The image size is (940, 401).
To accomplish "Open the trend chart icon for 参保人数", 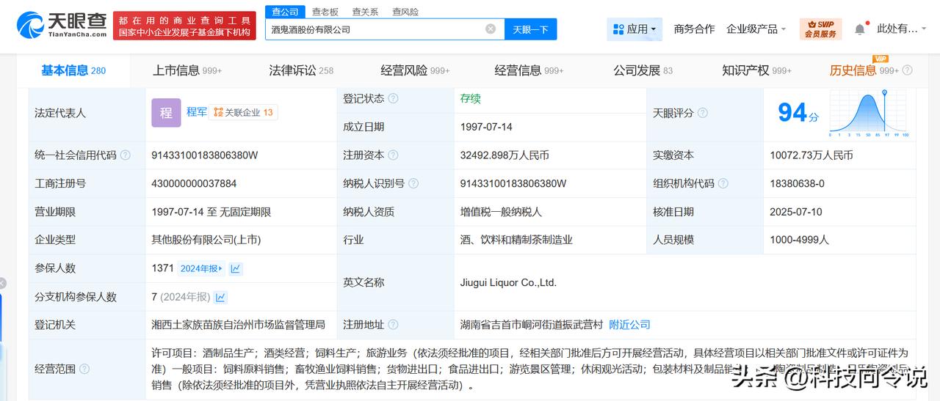I will pyautogui.click(x=236, y=268).
